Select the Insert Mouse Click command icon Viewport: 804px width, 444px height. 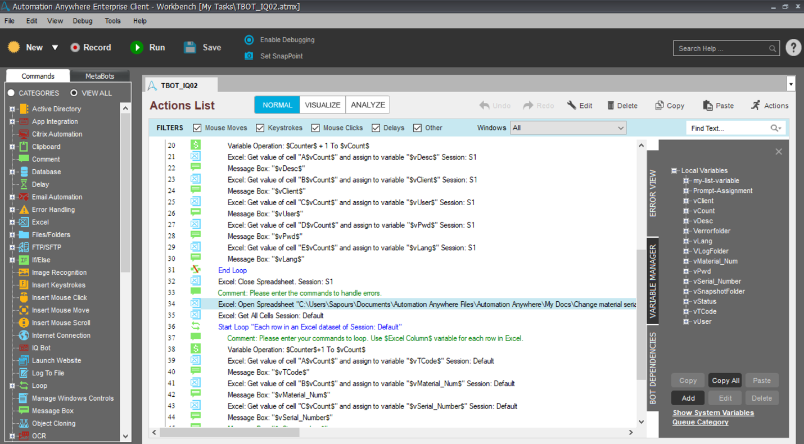click(x=24, y=298)
